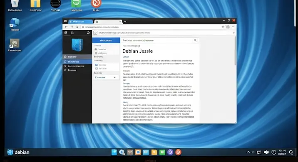Open the yellow folder taskbar icon
298x162 pixels.
(154, 152)
